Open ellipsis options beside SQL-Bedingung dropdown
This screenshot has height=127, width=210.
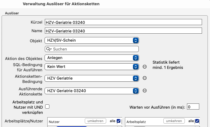click(x=145, y=67)
